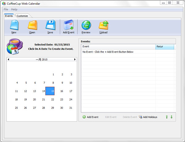This screenshot has height=142, width=185.
Task: Select date 18 in the calendar
Action: (17, 99)
